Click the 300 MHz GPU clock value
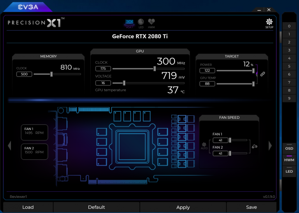Screen dimensions: 299x213 171,62
